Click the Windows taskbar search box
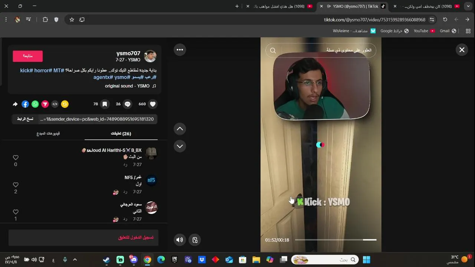This screenshot has height=267, width=475. (x=325, y=260)
